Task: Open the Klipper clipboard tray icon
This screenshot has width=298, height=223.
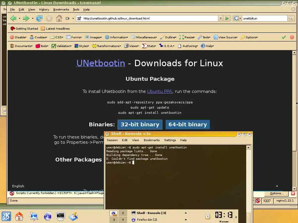Action: [x=208, y=216]
